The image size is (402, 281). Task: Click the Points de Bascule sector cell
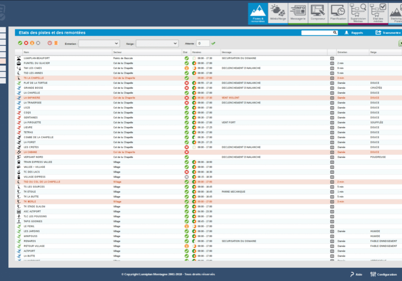[x=123, y=59]
